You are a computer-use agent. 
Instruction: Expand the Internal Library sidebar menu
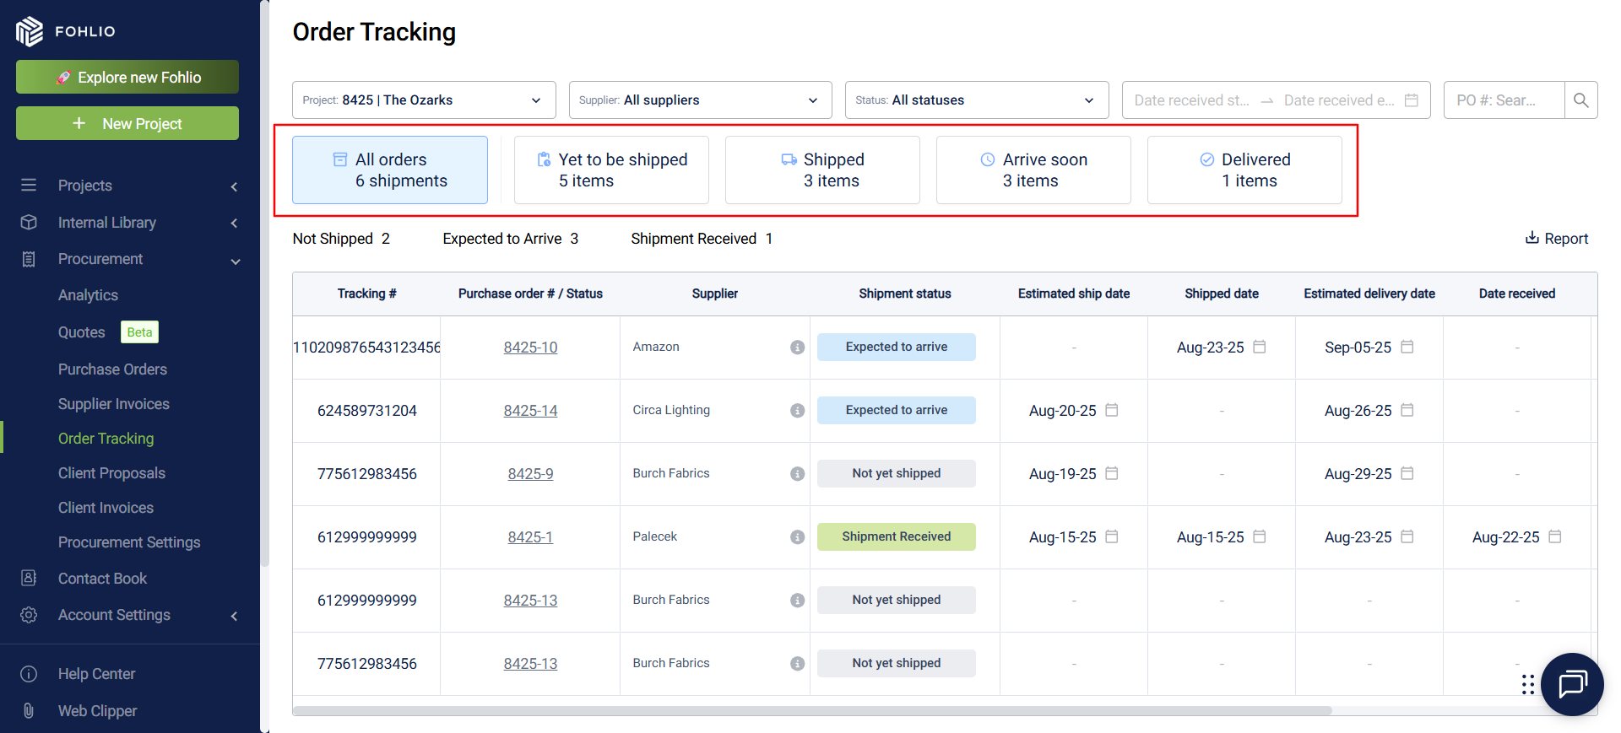pyautogui.click(x=234, y=224)
